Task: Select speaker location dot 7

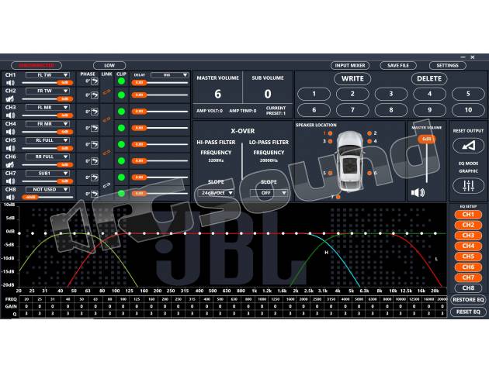Action: coord(338,197)
